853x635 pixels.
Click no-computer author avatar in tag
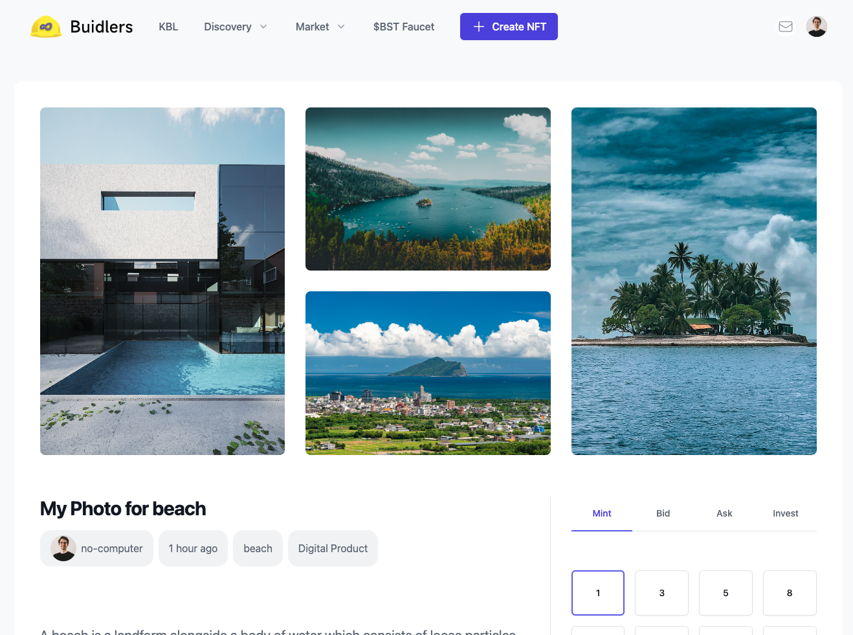63,548
